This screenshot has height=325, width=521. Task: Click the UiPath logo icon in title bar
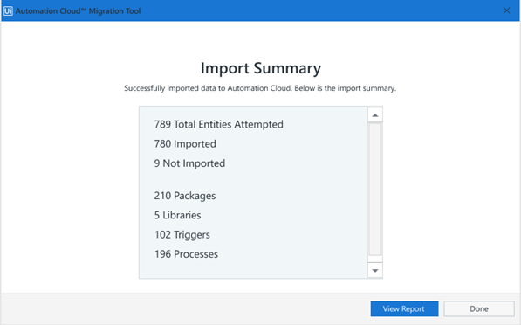(x=8, y=11)
